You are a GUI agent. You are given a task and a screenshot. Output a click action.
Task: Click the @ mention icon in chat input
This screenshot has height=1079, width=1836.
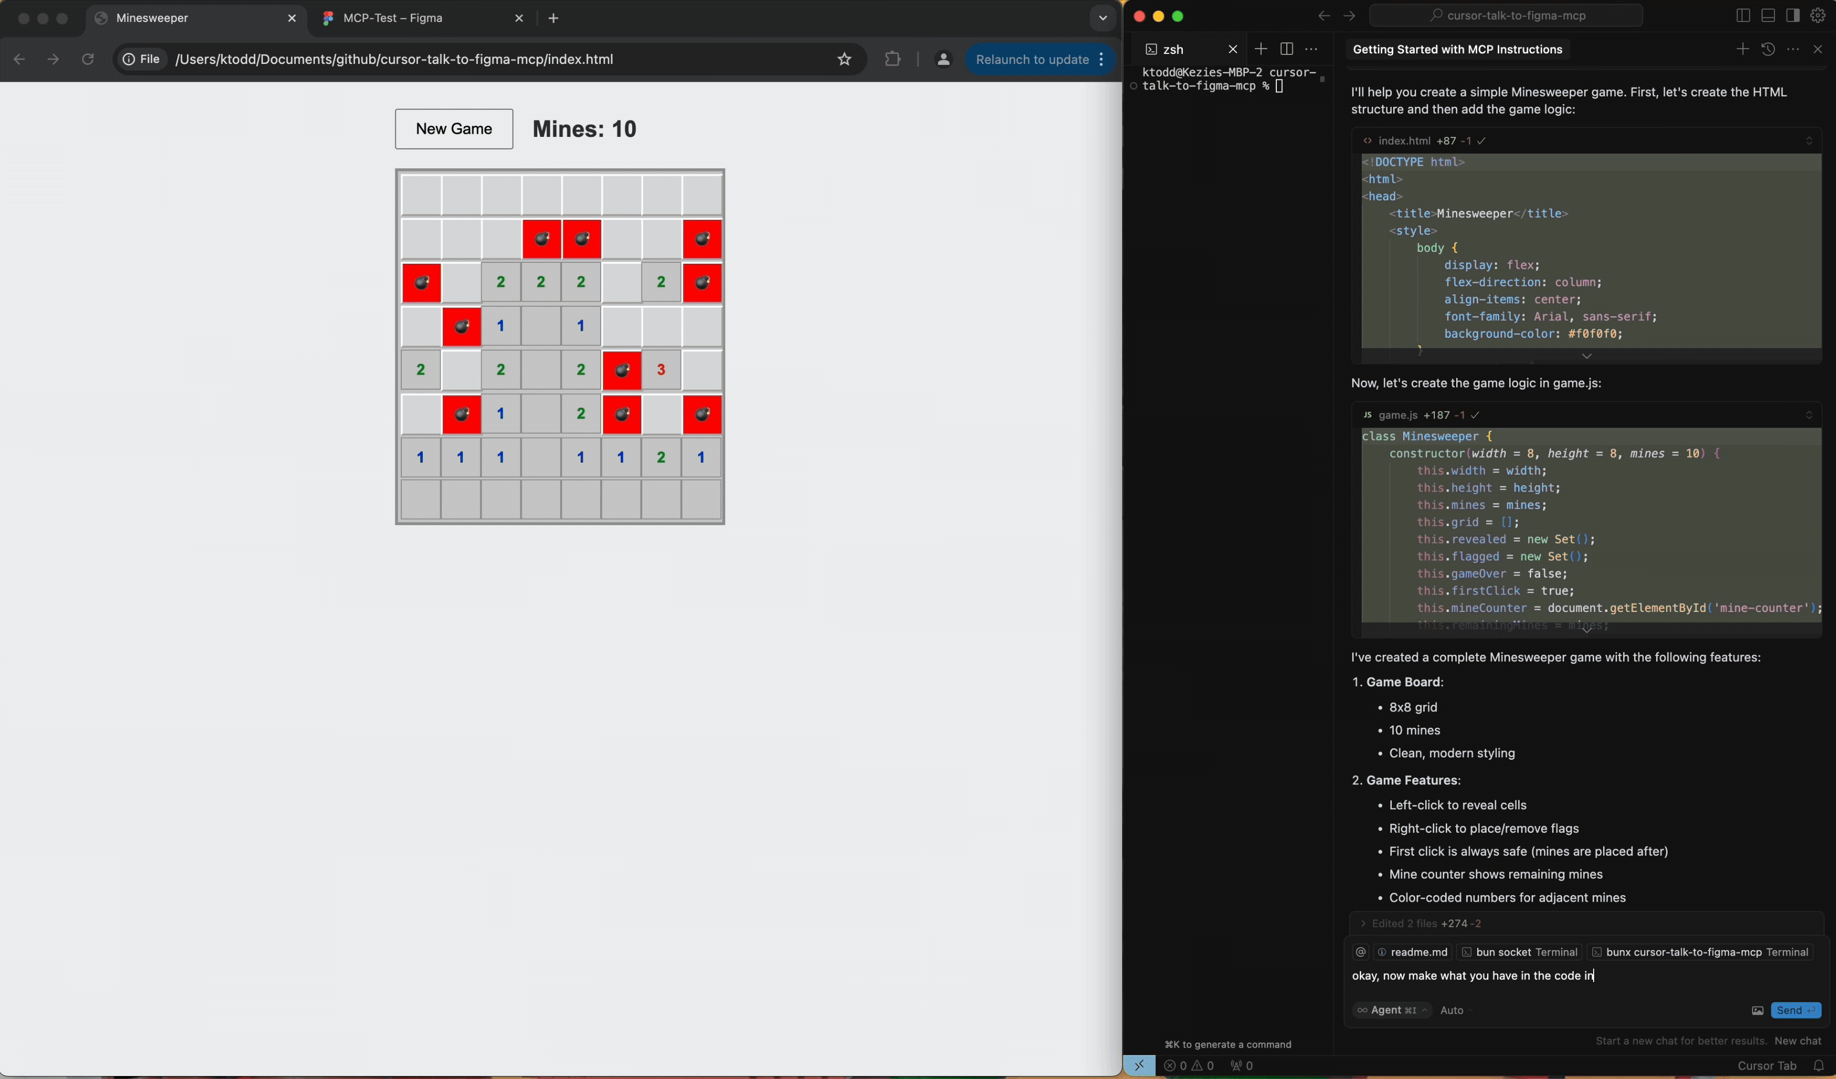[1361, 952]
